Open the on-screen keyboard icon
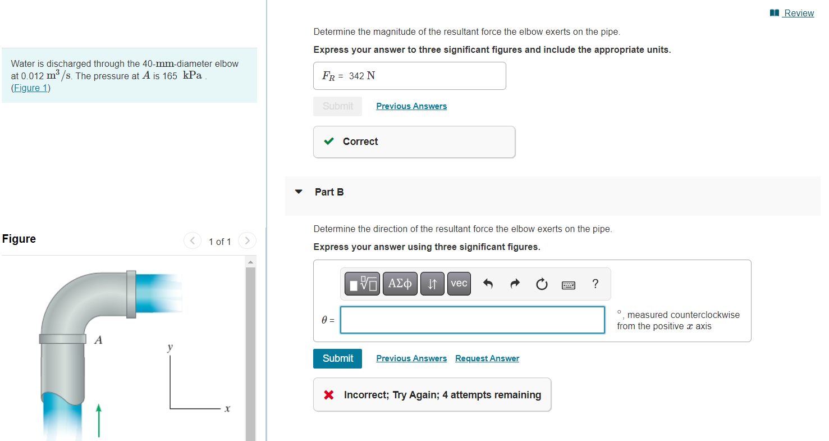The image size is (829, 441). click(568, 284)
